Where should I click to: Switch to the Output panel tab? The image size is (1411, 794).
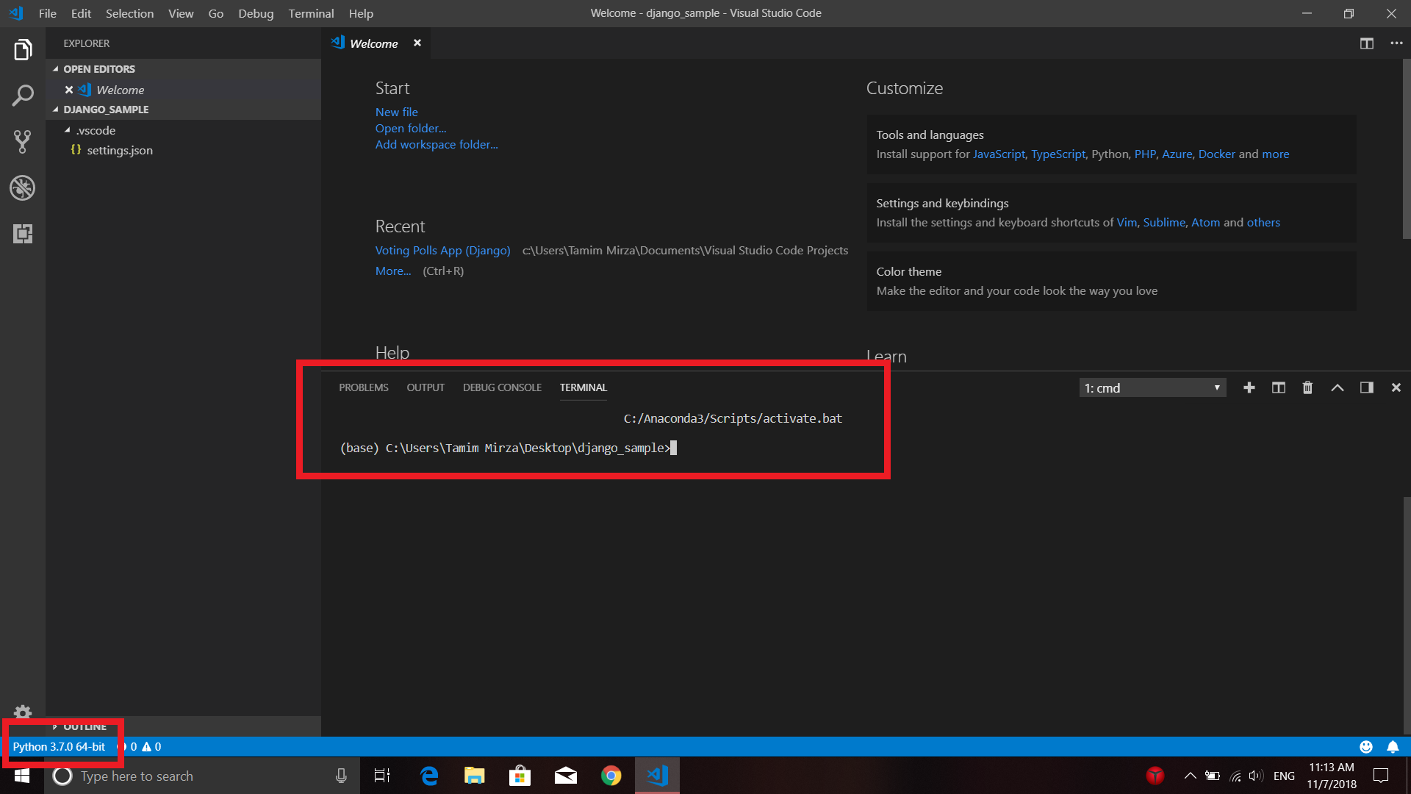(426, 387)
